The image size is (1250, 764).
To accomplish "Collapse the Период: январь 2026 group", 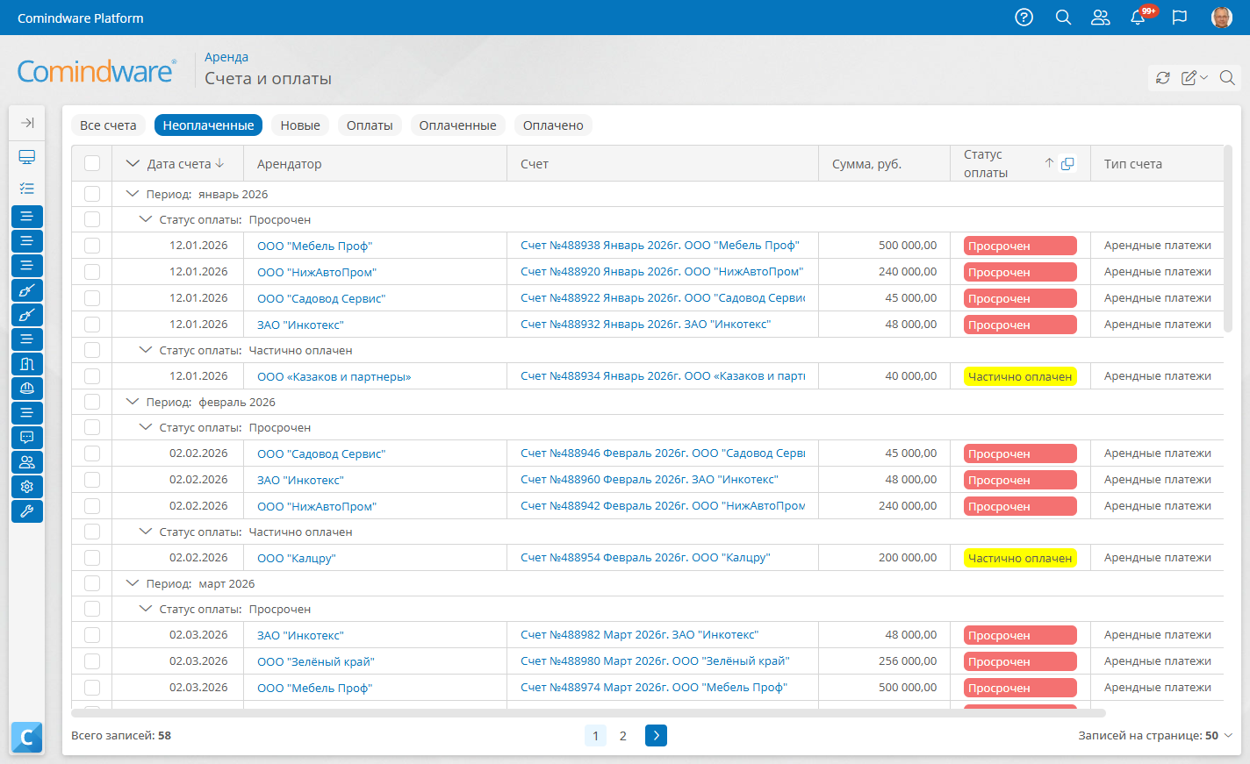I will click(x=133, y=194).
